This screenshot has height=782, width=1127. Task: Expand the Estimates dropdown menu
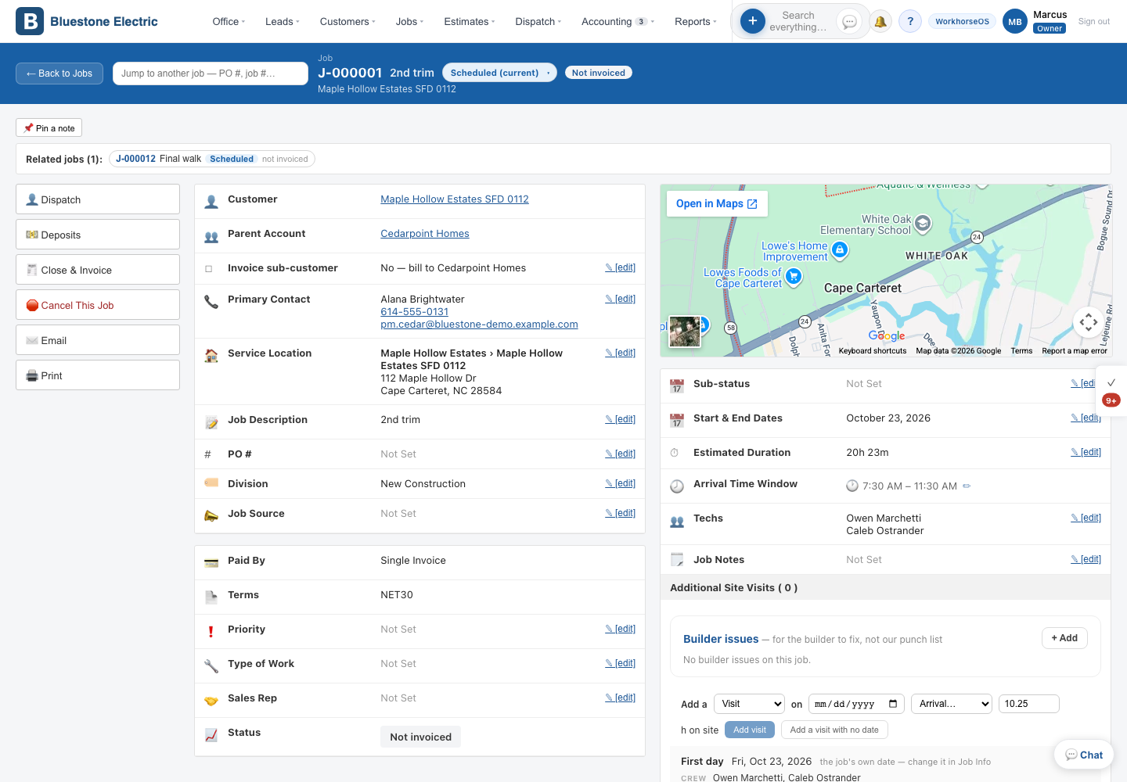click(470, 22)
